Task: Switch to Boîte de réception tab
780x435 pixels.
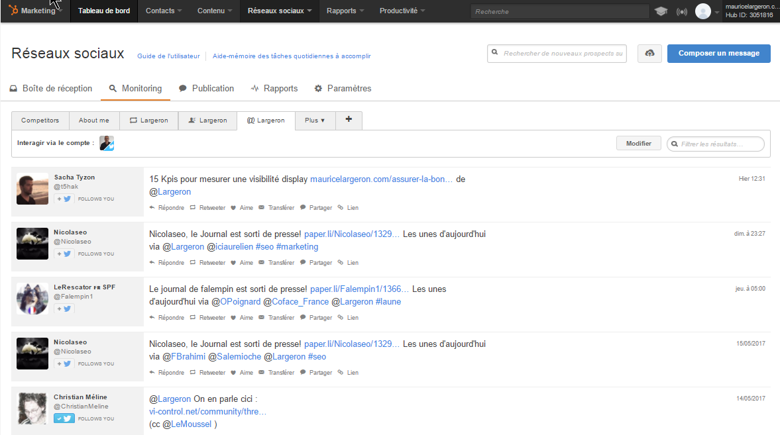Action: pos(51,89)
